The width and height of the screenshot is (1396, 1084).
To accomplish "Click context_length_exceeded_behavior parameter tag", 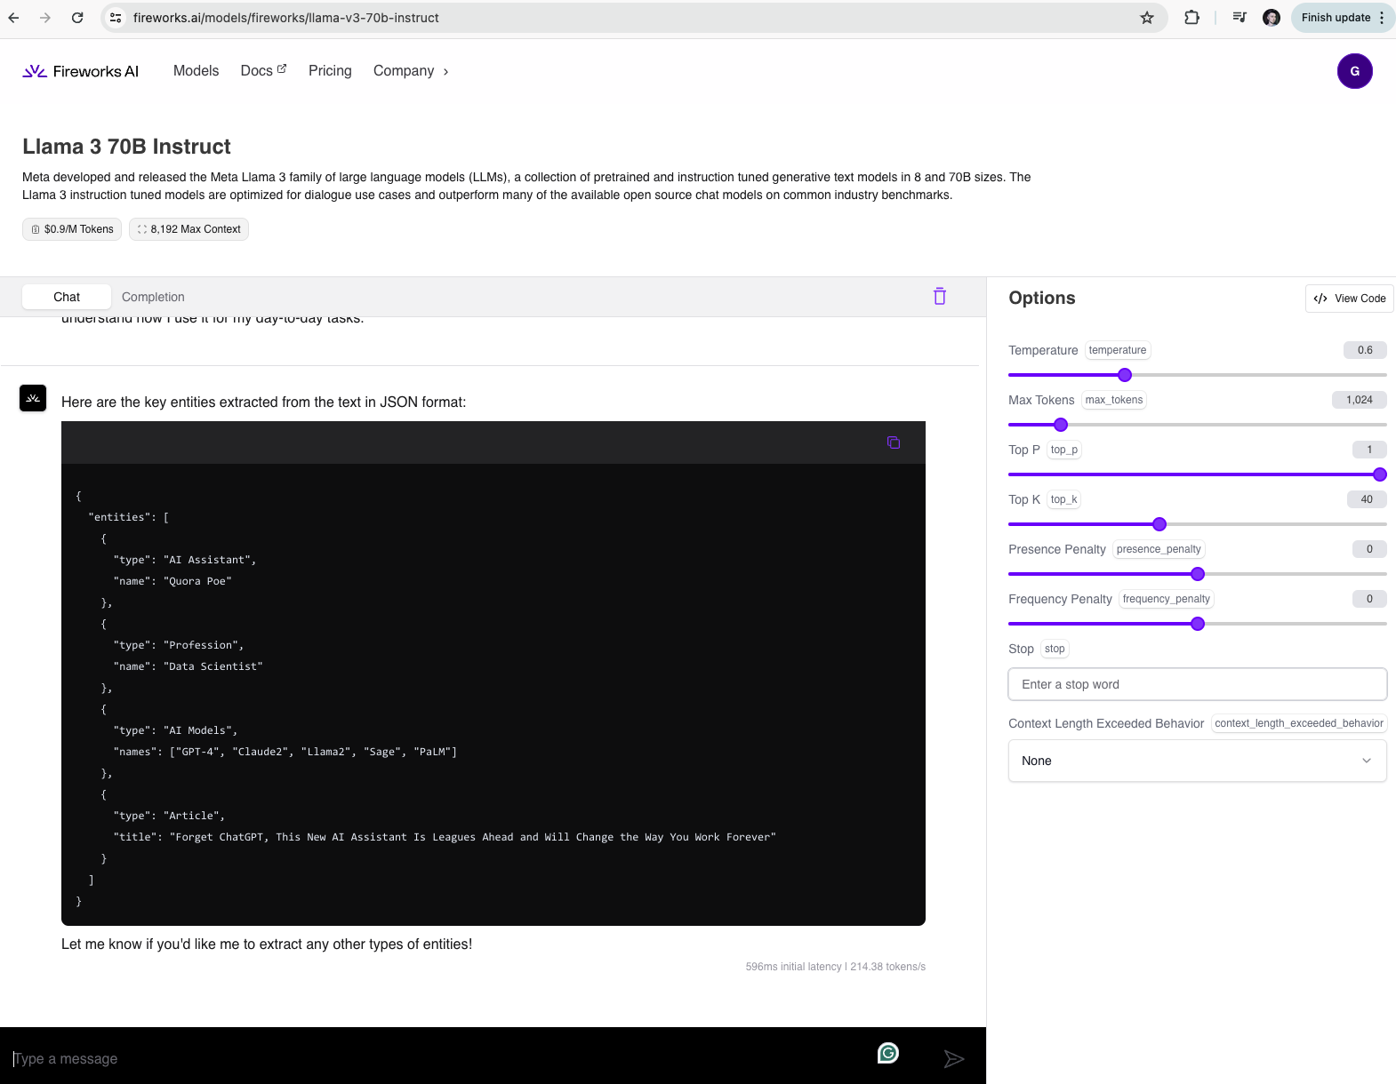I will click(x=1299, y=723).
